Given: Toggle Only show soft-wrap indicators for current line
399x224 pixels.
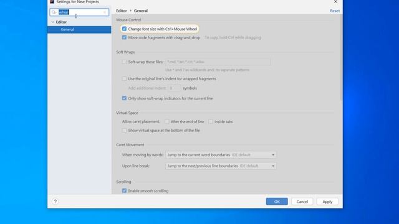Looking at the screenshot, I should point(124,98).
